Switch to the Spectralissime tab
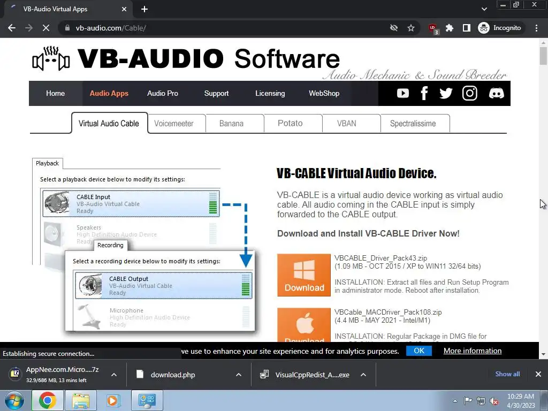 point(415,124)
